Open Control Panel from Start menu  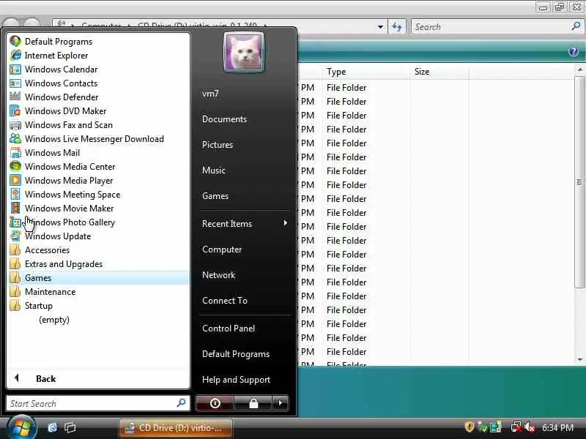pyautogui.click(x=229, y=329)
